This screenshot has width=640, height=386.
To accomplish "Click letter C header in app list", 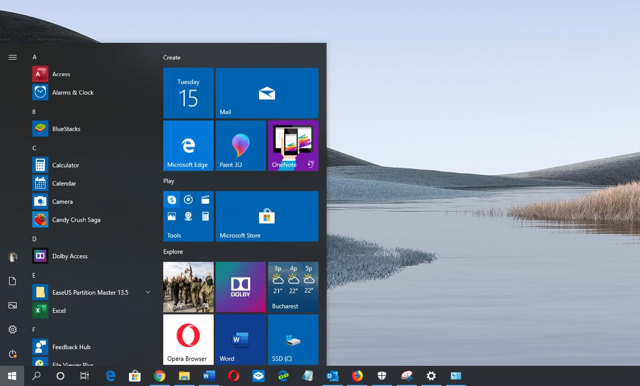I will [34, 148].
